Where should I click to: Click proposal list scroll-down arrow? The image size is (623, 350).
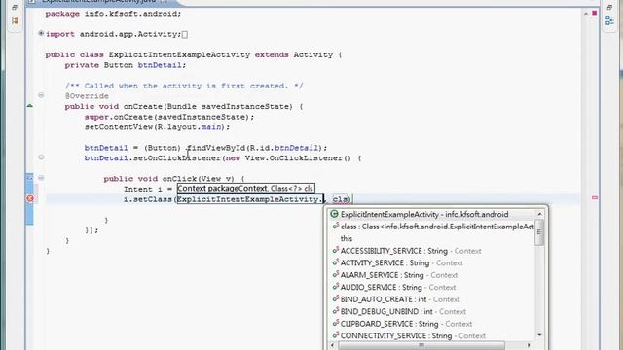(539, 335)
